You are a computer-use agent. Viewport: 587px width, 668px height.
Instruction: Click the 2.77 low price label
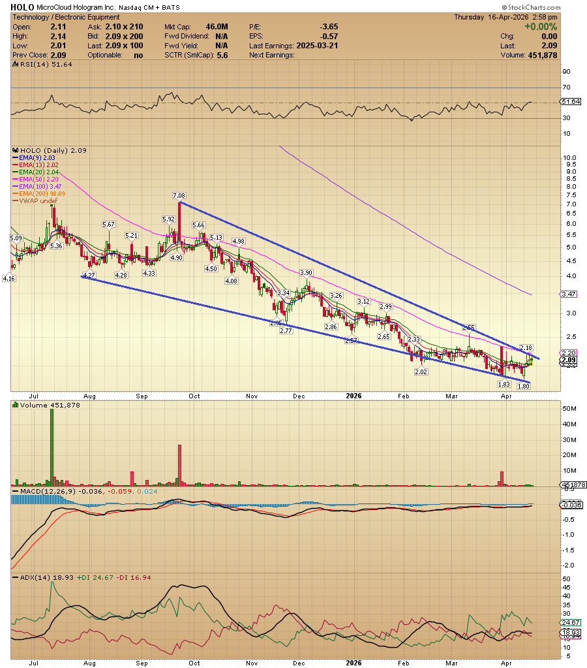click(286, 330)
